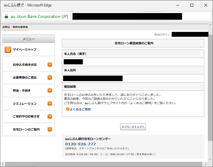Select the ご契約中のお客さま menu label
Image resolution: width=213 pixels, height=167 pixels.
coord(26,116)
